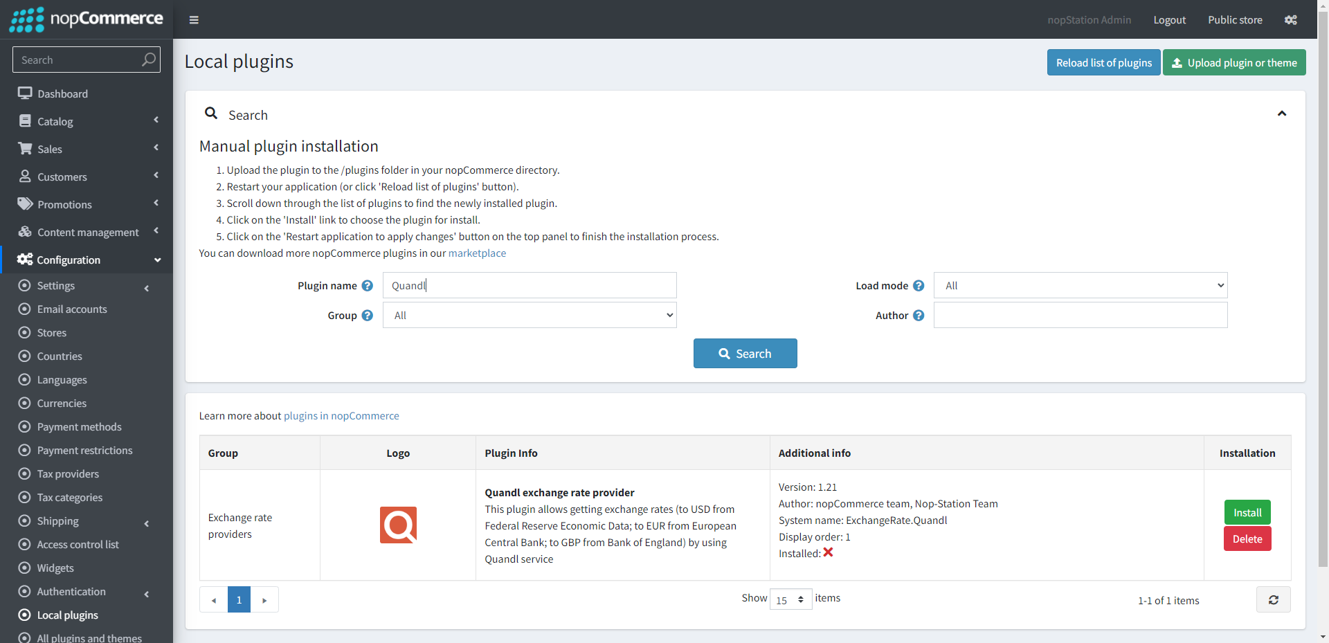Click the Configuration gears icon
This screenshot has height=643, width=1329.
click(x=25, y=259)
